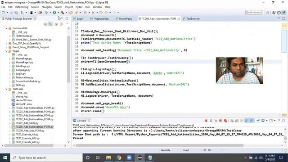Click the Display Selected Console icon
This screenshot has width=288, height=162.
[263, 121]
